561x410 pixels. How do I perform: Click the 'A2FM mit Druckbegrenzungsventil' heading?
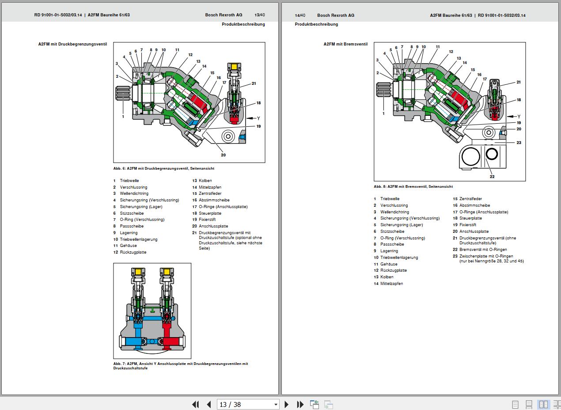(72, 44)
